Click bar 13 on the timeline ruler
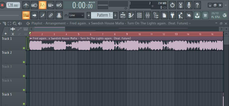The height and width of the screenshot is (106, 229). (176, 34)
